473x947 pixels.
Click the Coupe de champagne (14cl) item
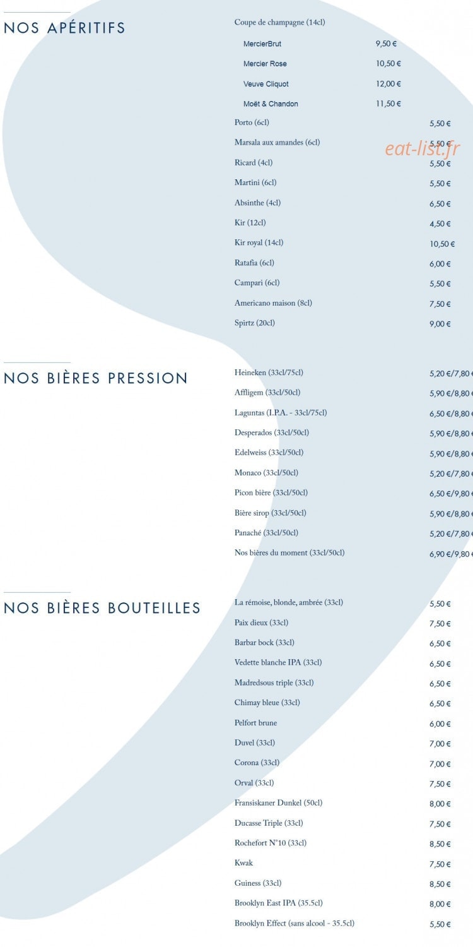280,23
